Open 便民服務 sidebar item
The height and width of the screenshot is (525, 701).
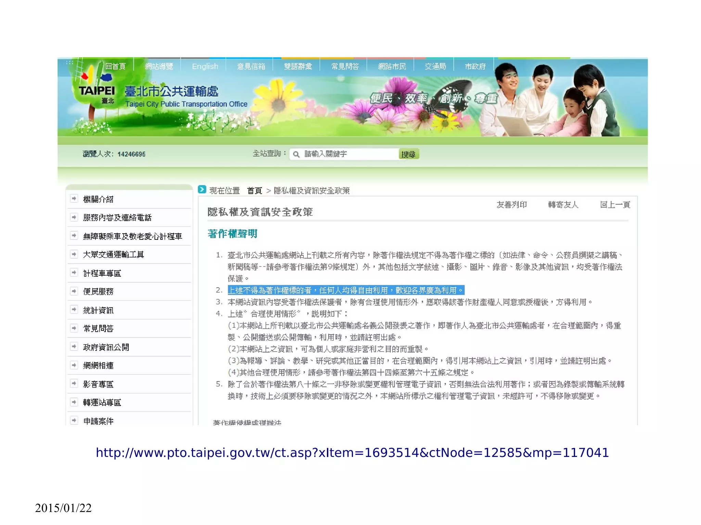tap(98, 291)
